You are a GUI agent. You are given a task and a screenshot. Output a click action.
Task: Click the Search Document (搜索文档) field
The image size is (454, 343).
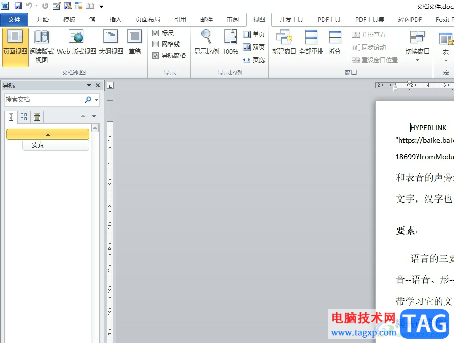click(x=43, y=100)
